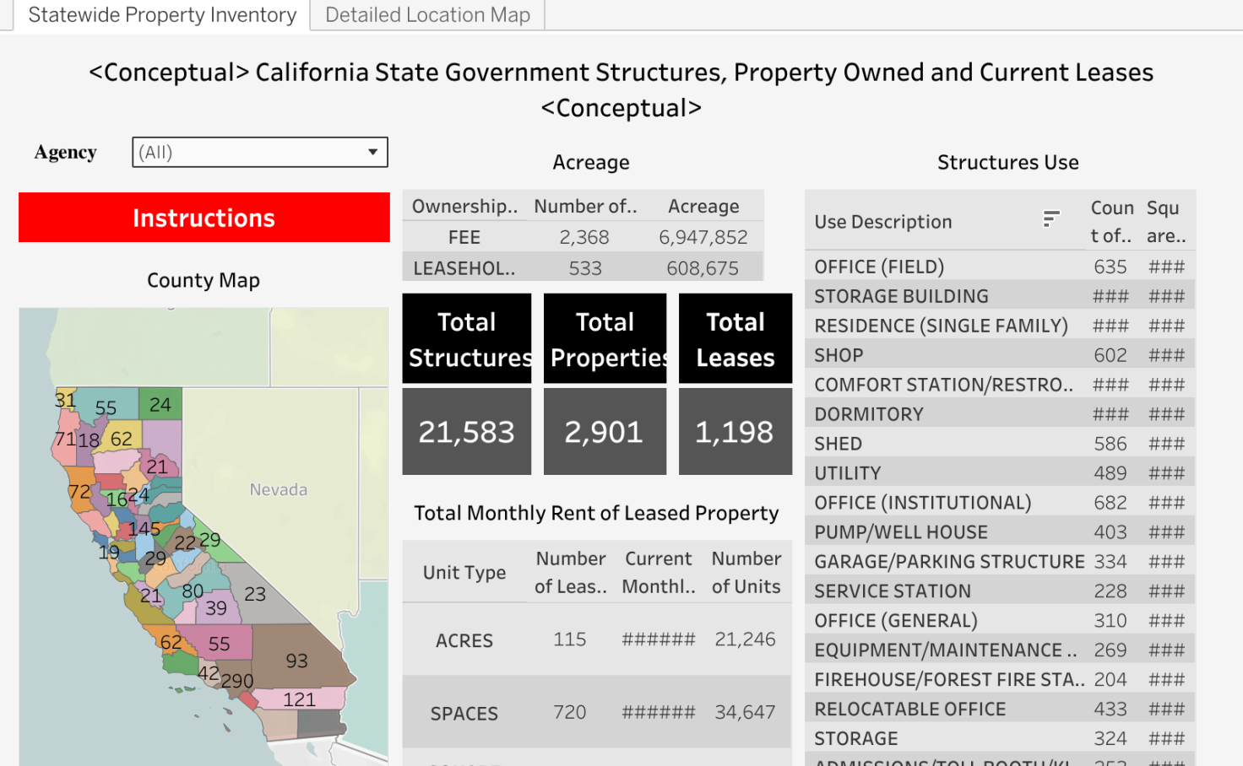Select the GARAGE/PARKING STRUCTURE use row
The width and height of the screenshot is (1243, 766).
tap(1001, 562)
